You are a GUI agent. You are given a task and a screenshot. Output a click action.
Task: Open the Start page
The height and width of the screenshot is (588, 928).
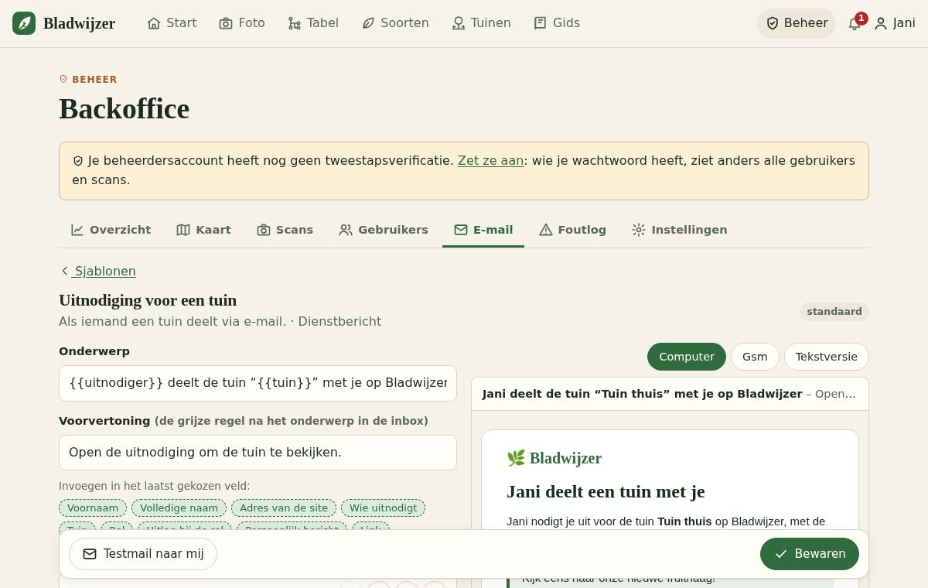pyautogui.click(x=172, y=23)
